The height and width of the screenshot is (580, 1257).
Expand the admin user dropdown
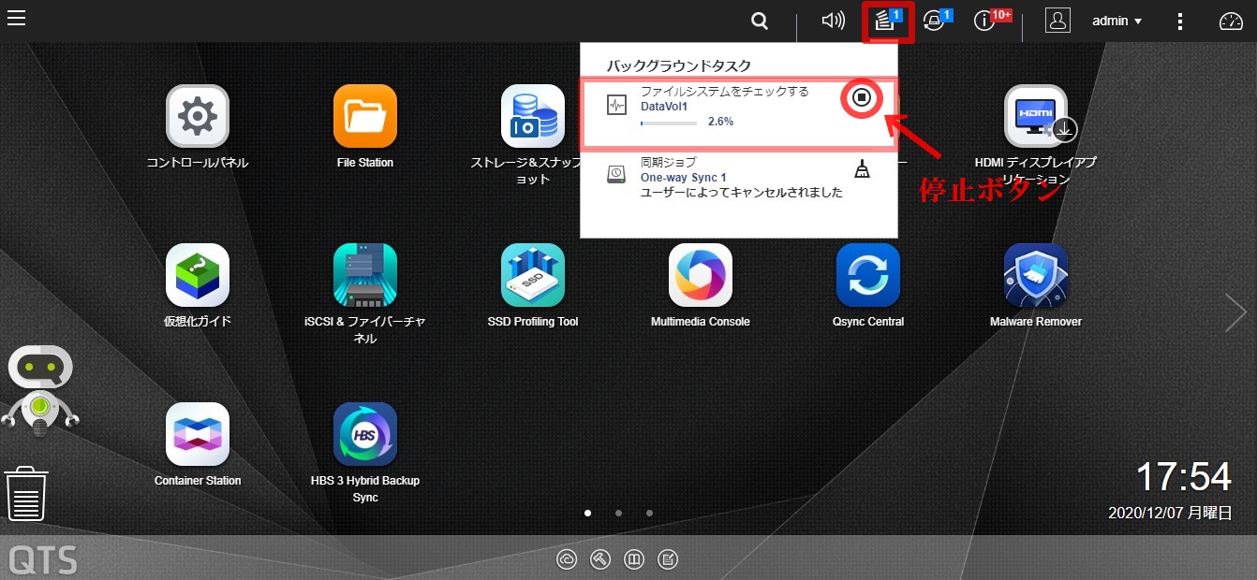1117,22
